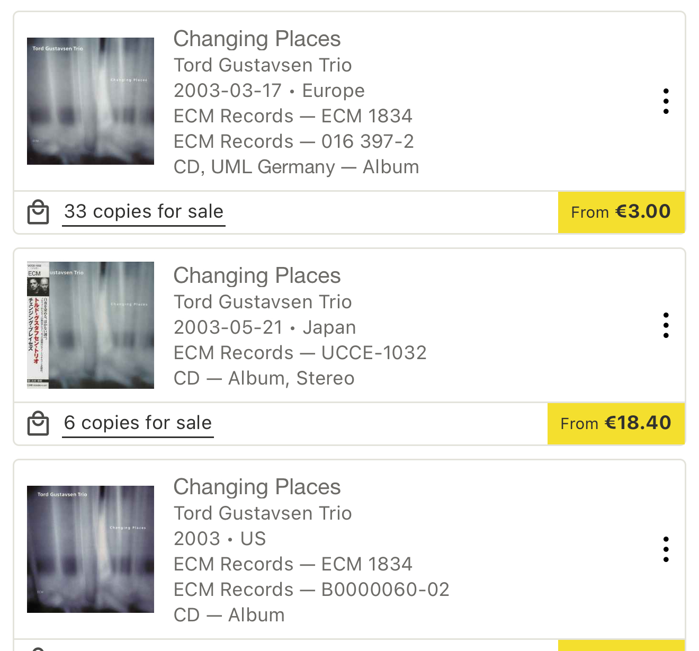Open the Europe release cover thumbnail

[91, 101]
